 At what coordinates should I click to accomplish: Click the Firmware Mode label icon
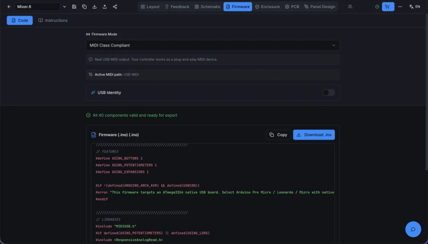click(x=88, y=34)
